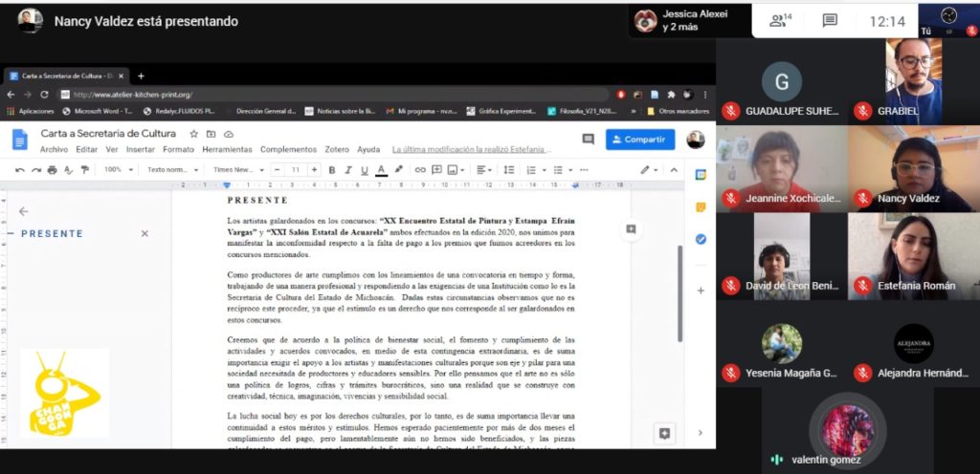
Task: Hide the menus with the up chevron
Action: click(x=674, y=170)
